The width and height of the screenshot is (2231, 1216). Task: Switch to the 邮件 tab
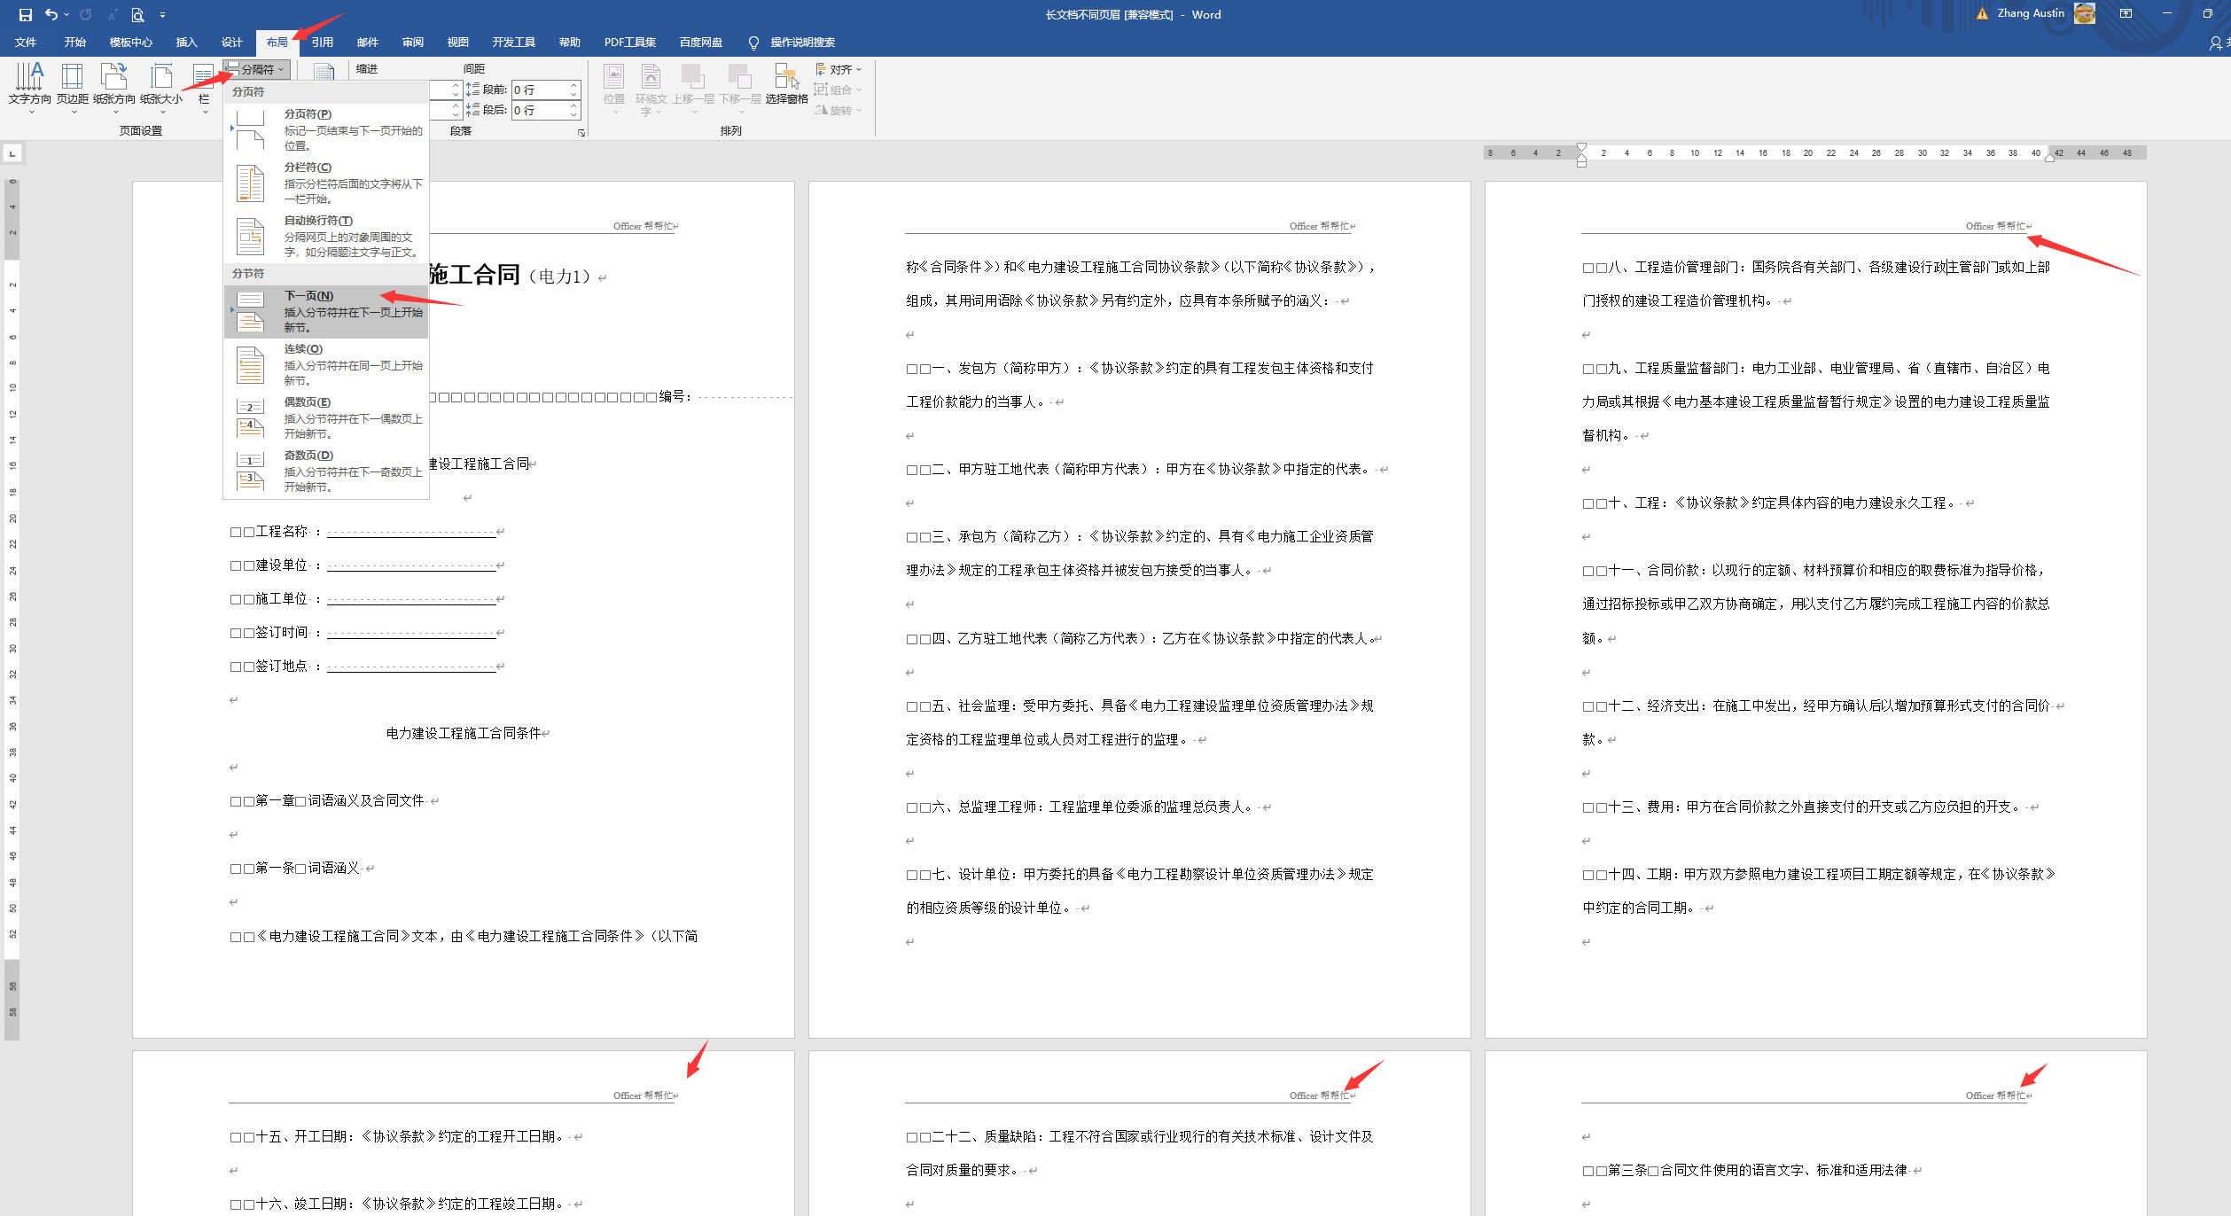coord(367,42)
